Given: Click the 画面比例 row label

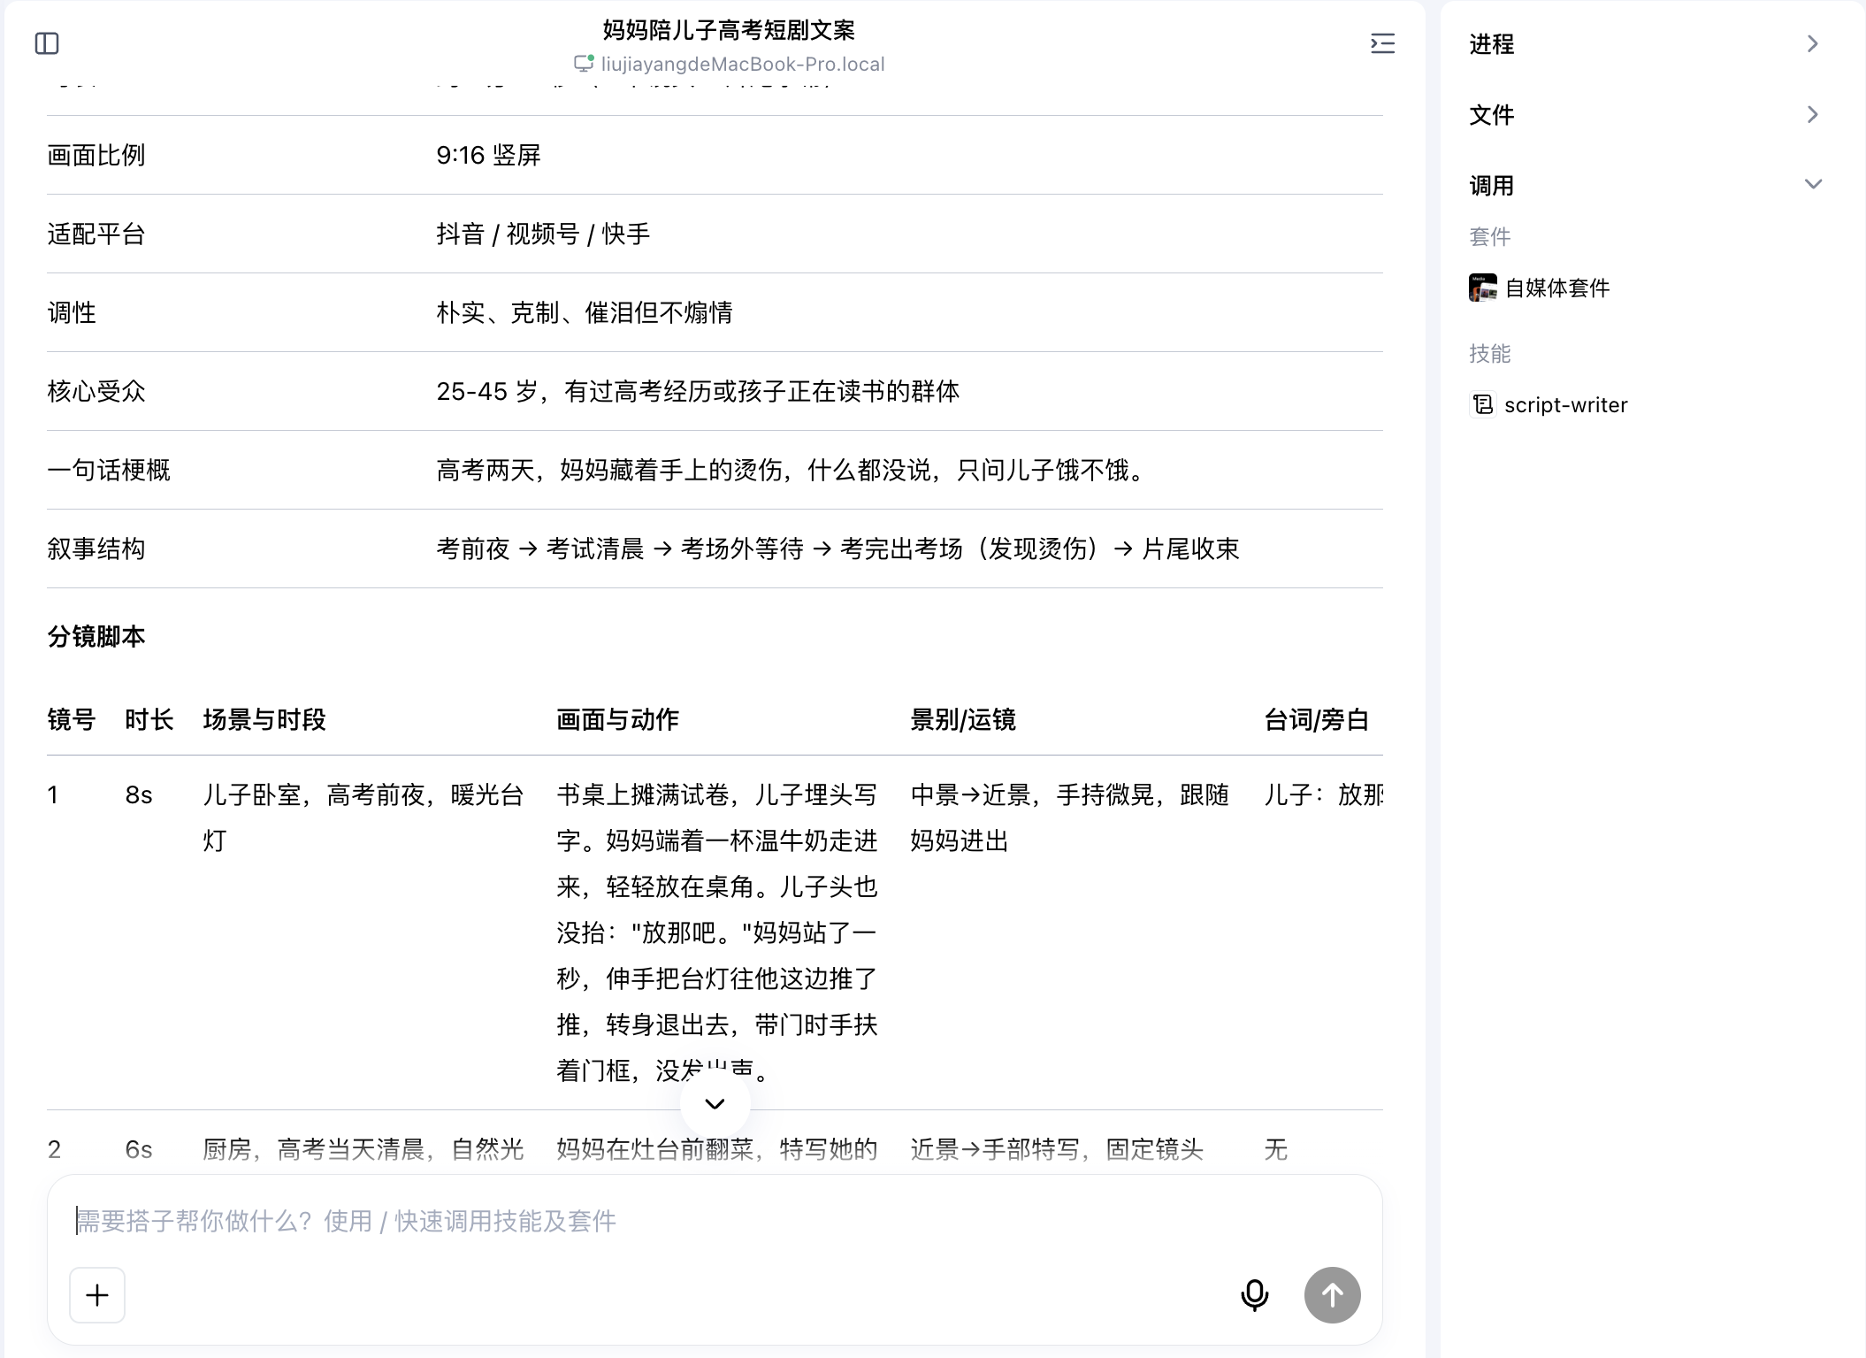Looking at the screenshot, I should point(96,155).
